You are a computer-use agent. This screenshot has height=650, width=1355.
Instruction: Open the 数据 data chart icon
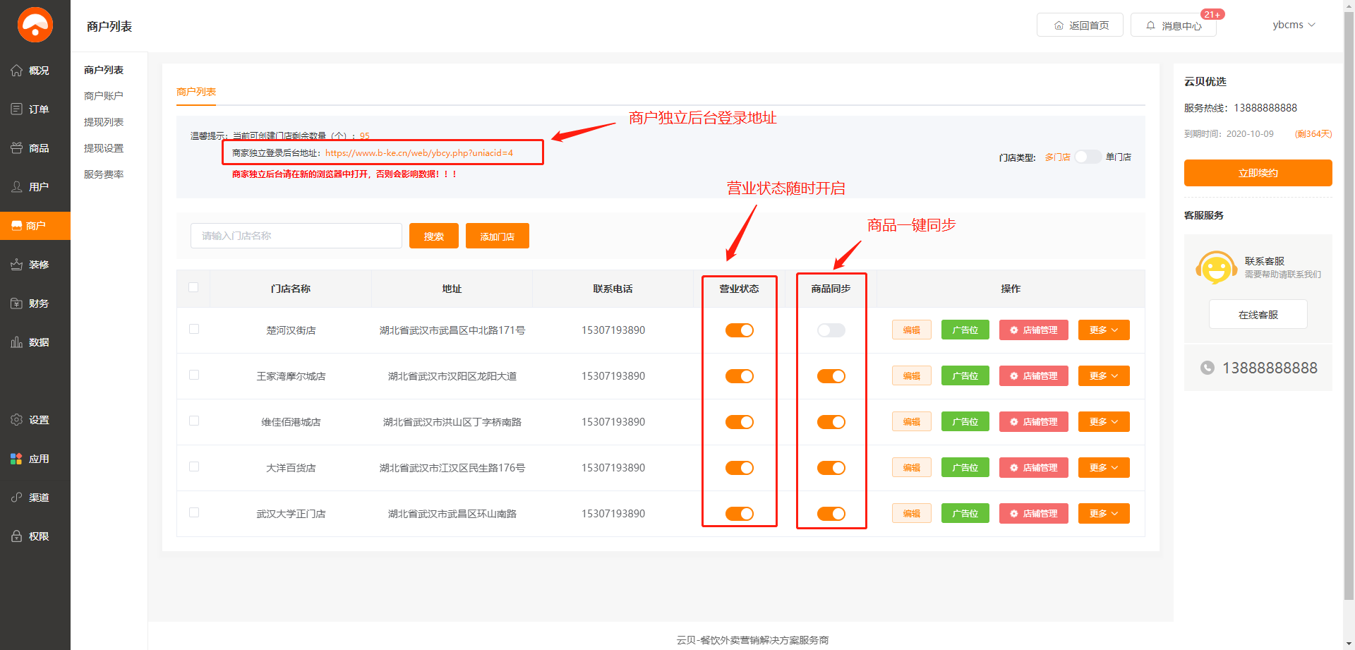point(17,342)
